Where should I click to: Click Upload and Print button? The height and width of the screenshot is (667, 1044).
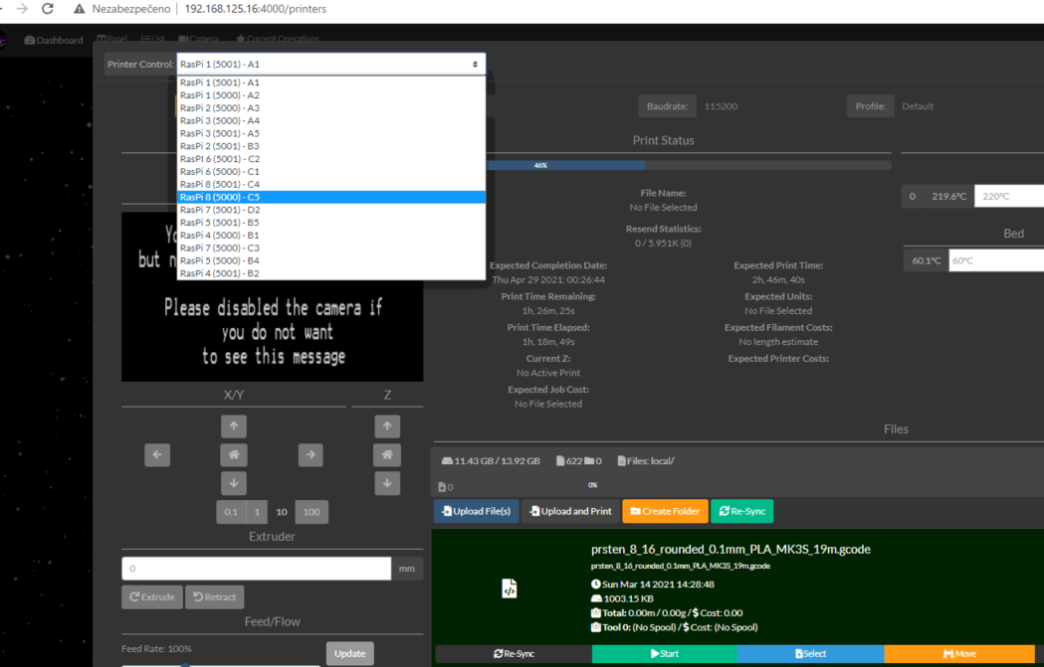(x=570, y=511)
